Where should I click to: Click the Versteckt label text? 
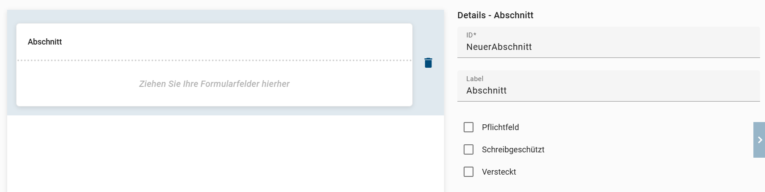pos(499,172)
